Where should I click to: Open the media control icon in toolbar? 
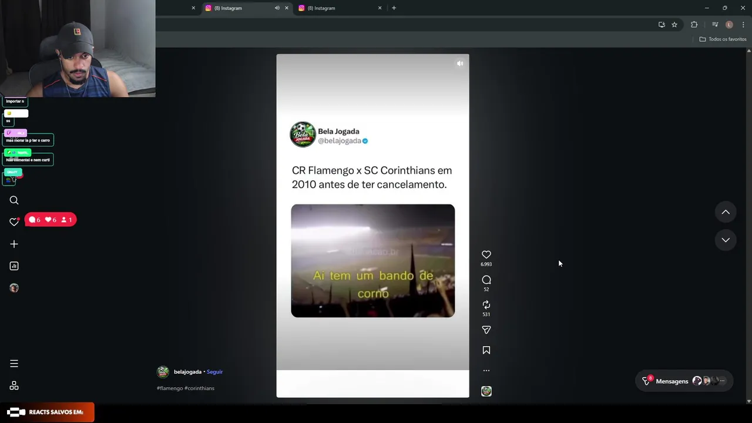click(715, 25)
